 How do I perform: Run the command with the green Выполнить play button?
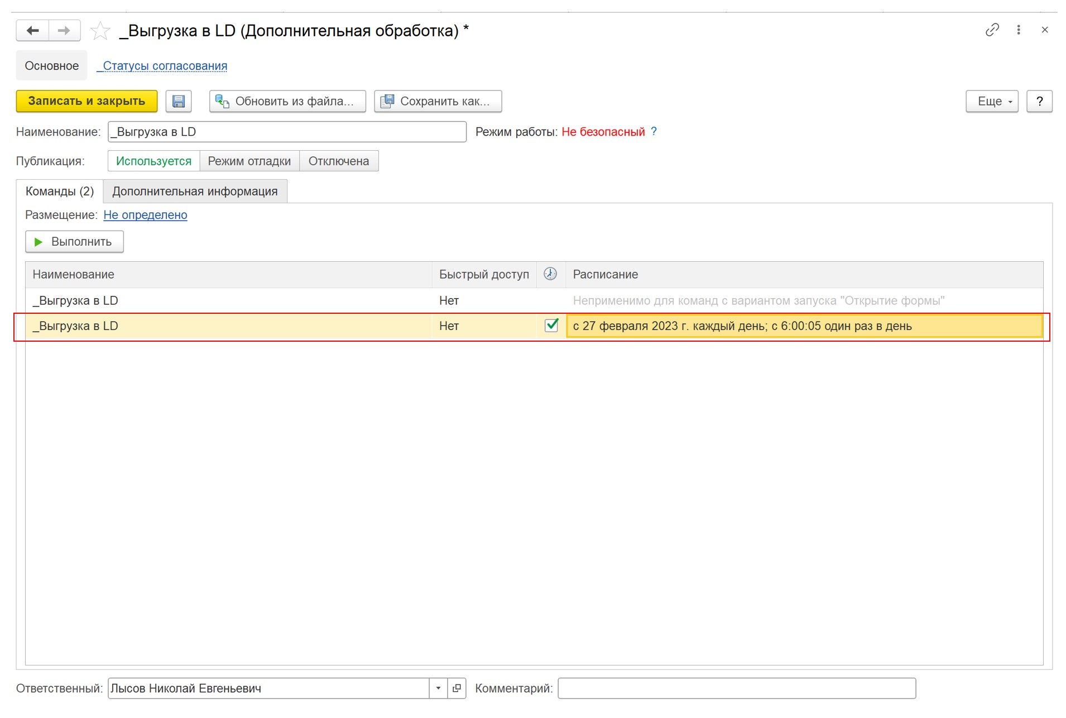click(74, 241)
